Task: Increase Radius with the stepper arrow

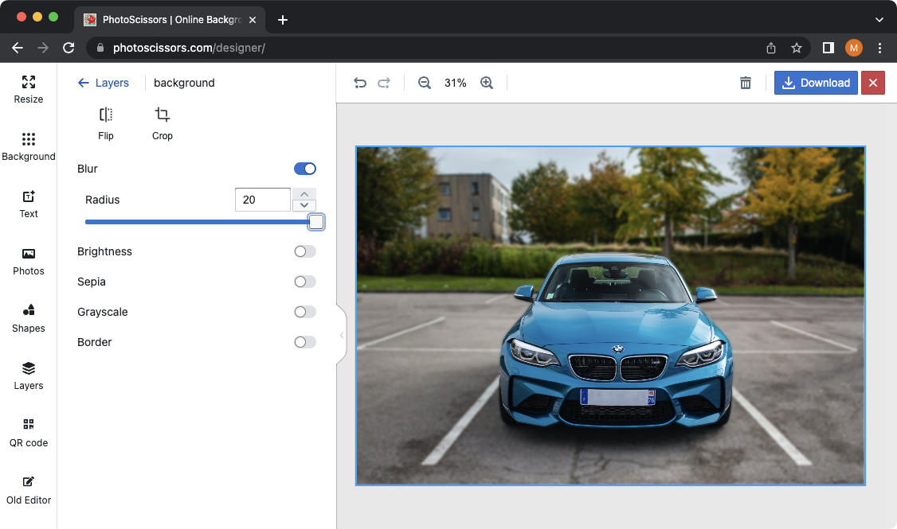Action: coord(304,193)
